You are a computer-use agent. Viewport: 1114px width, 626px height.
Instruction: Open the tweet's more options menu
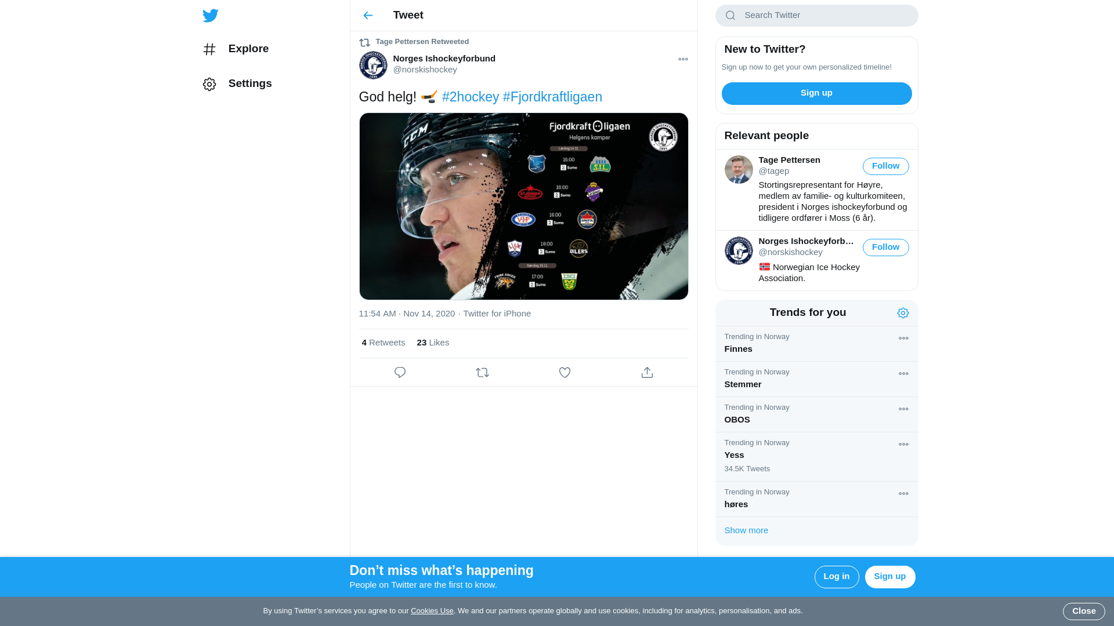click(x=683, y=59)
